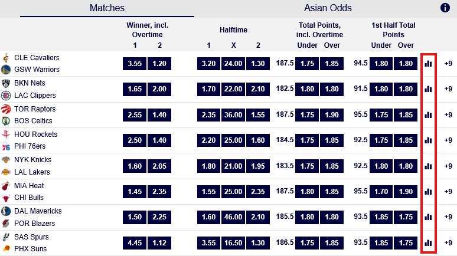Expand +9 more markets for Knicks vs Lakers
Screen dimensions: 457x256
coord(448,166)
